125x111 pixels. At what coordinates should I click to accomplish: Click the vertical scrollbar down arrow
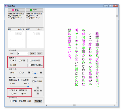click(x=117, y=103)
